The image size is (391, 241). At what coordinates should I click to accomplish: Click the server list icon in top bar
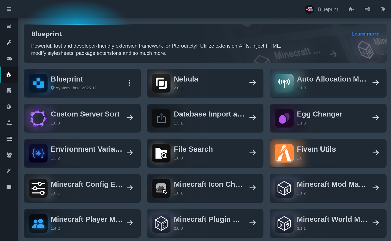pos(367,9)
